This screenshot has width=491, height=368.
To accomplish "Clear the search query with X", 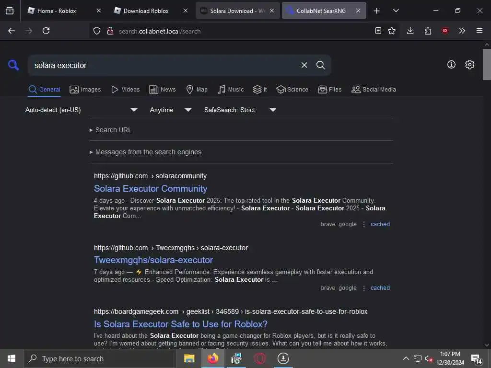I will [x=304, y=65].
